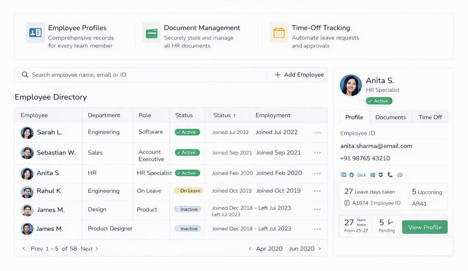Click the shield icon in the profile panel
This screenshot has width=468, height=271.
(x=381, y=175)
